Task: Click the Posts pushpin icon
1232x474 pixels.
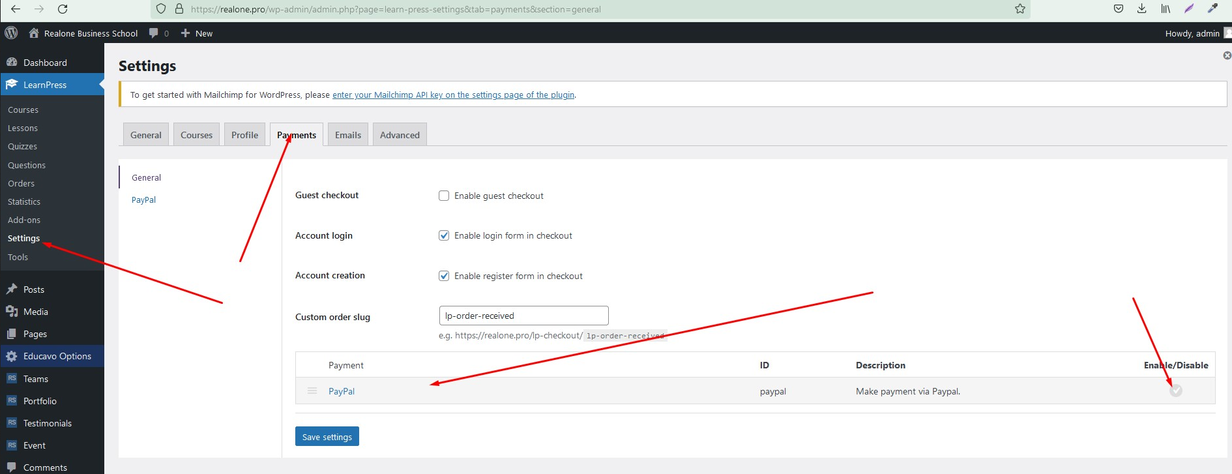Action: tap(12, 289)
